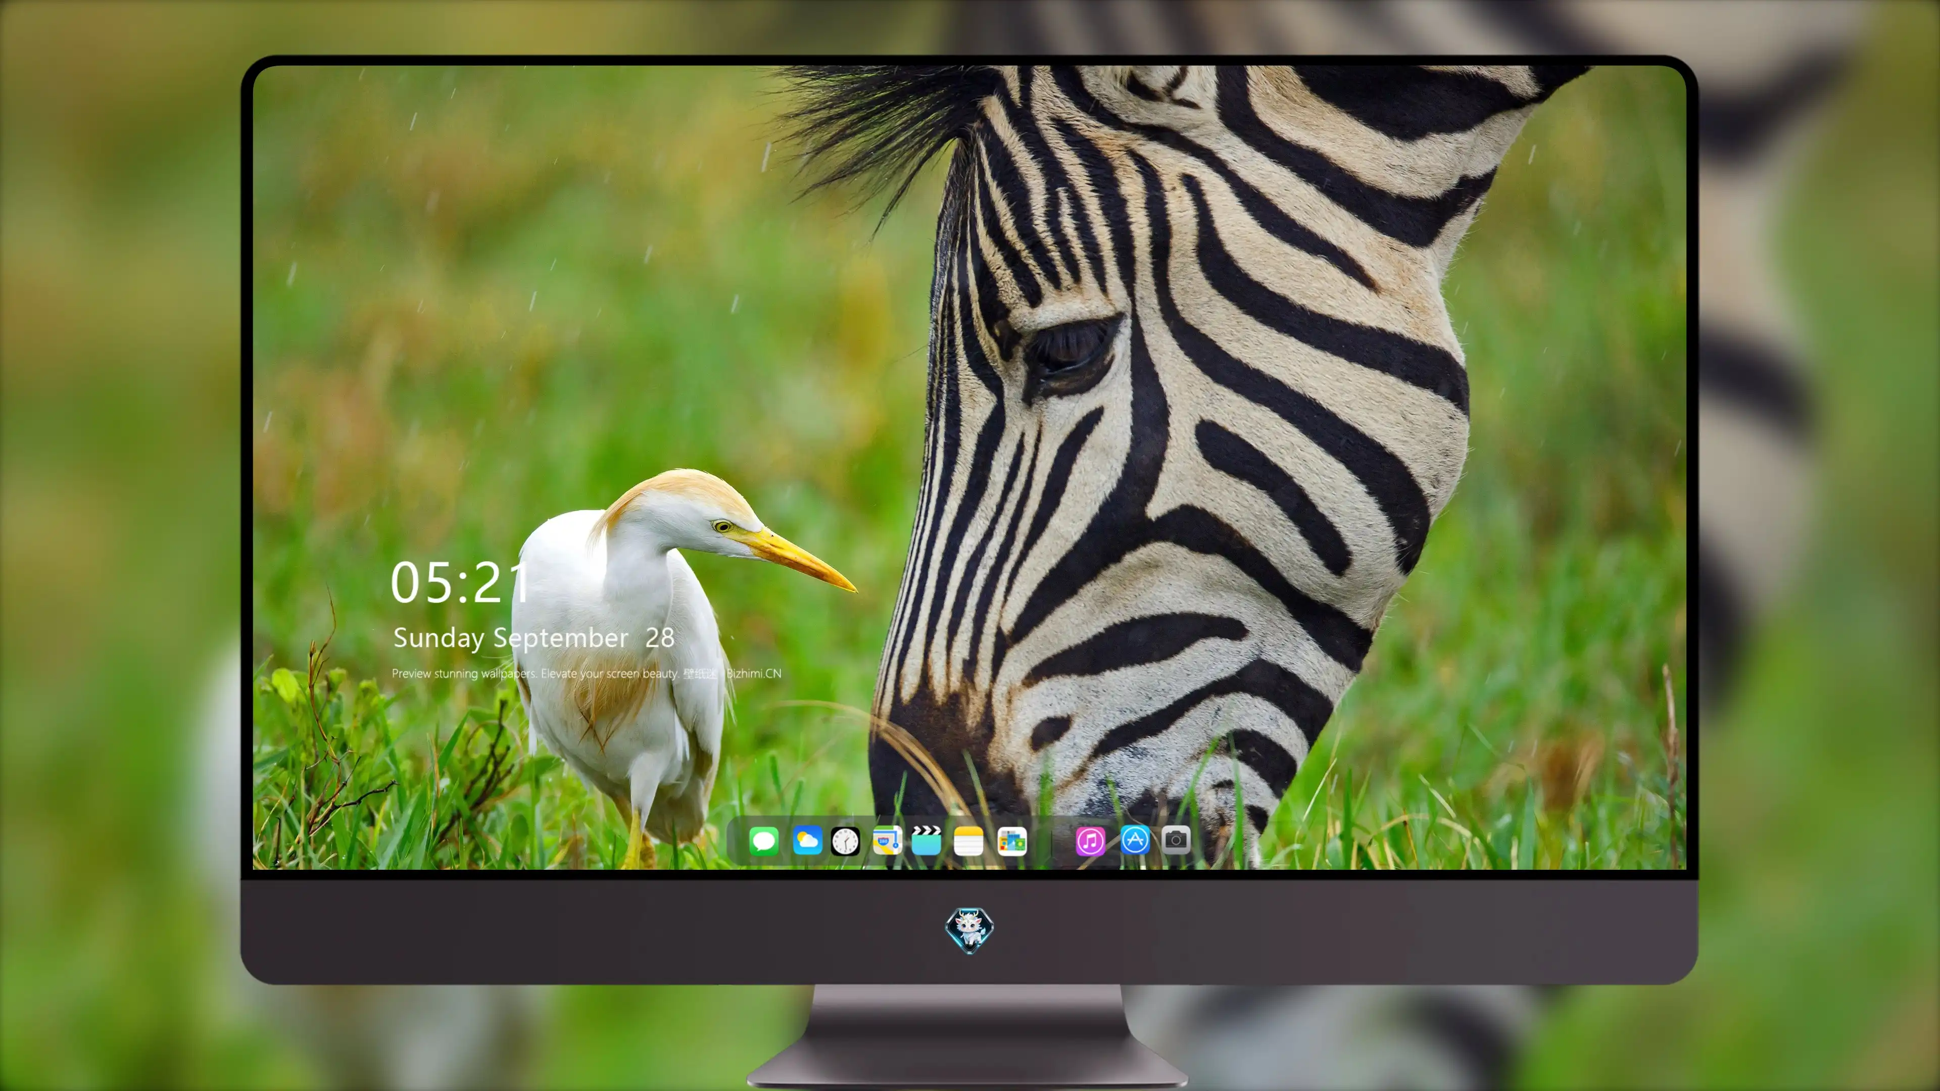This screenshot has height=1091, width=1940.
Task: Launch the clapperboard video app icon
Action: [927, 840]
